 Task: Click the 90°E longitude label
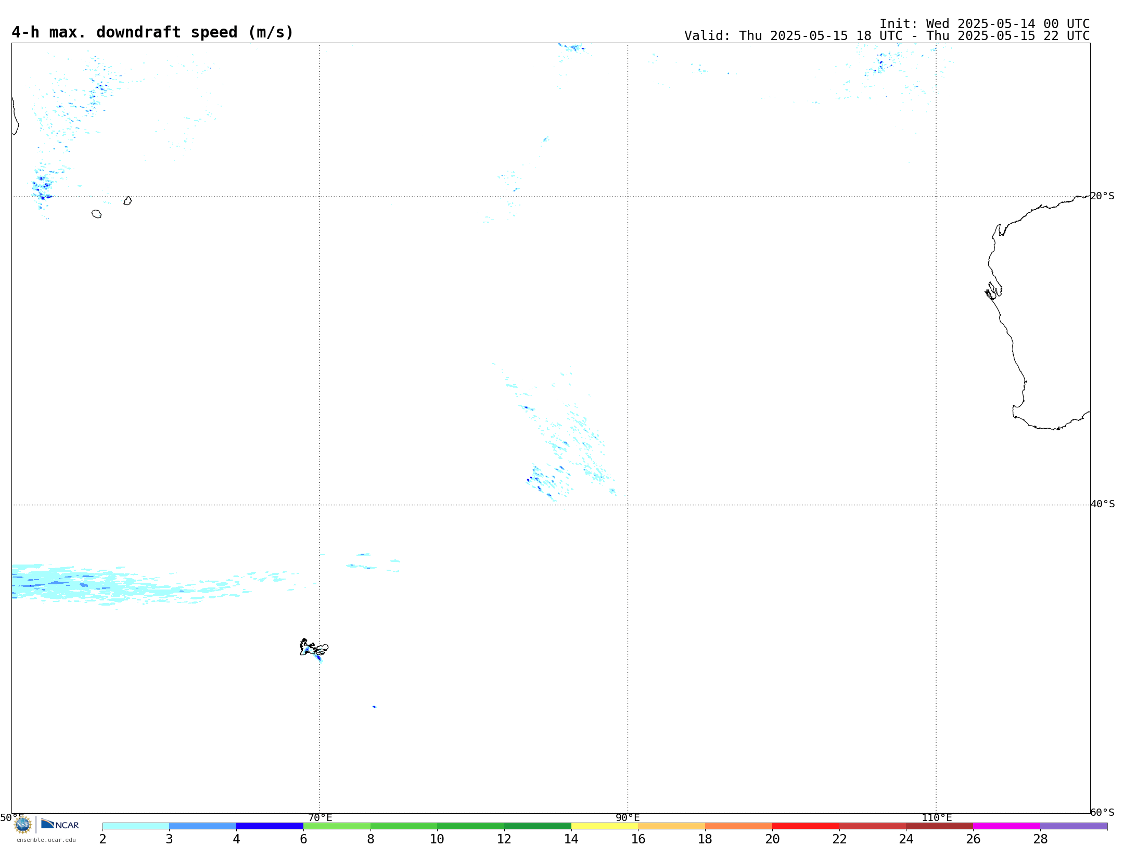[628, 817]
